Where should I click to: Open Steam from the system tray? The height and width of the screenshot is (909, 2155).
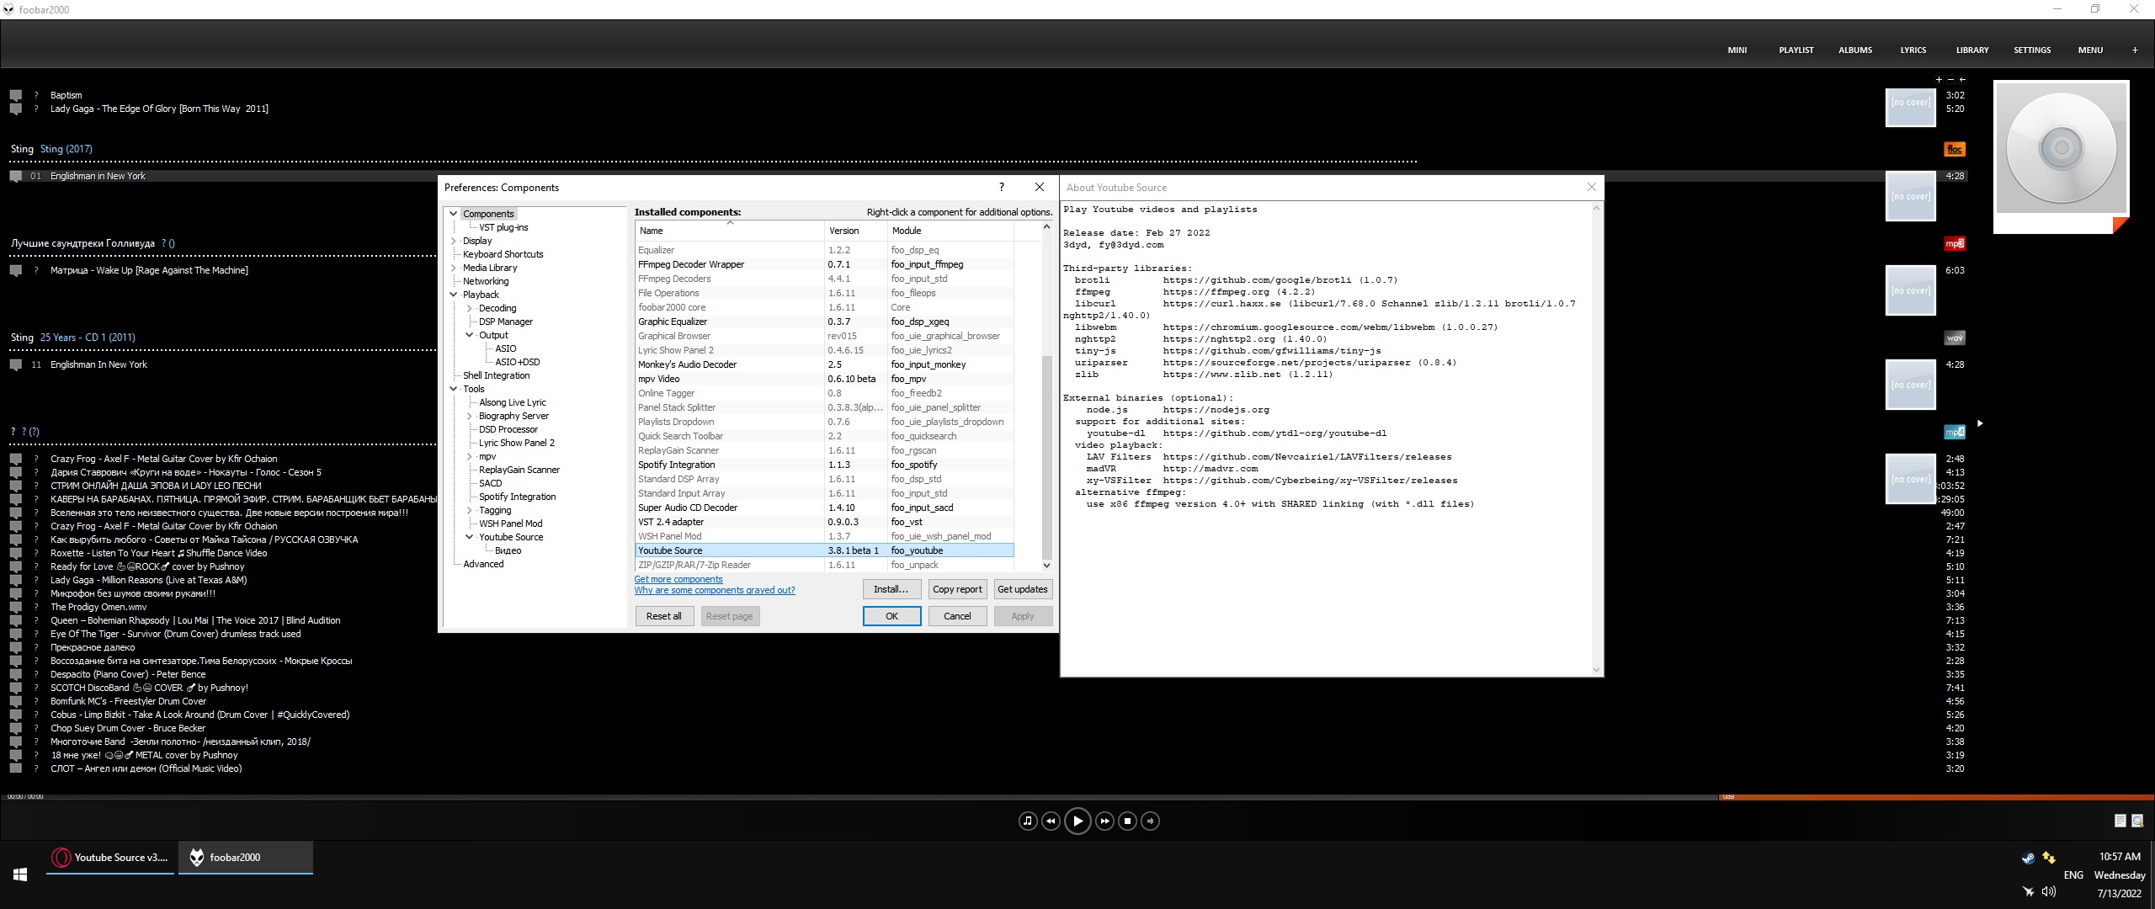(x=2028, y=858)
